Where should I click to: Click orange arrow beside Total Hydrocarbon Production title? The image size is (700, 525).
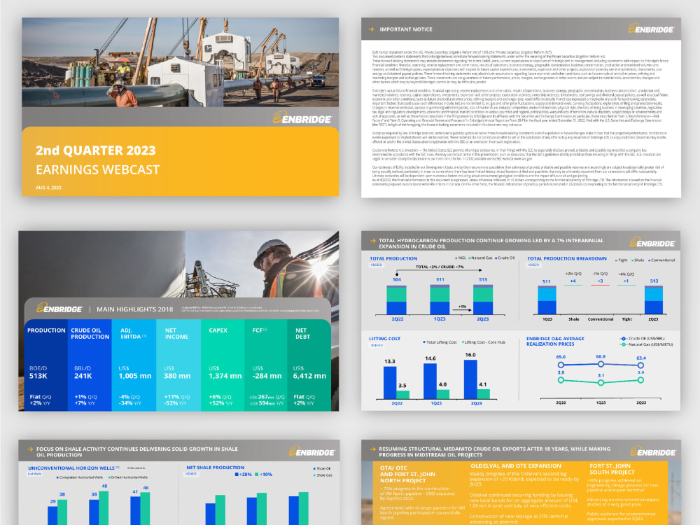(373, 241)
